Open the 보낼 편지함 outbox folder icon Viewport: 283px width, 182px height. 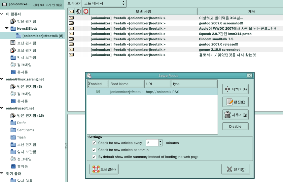[x=13, y=50]
